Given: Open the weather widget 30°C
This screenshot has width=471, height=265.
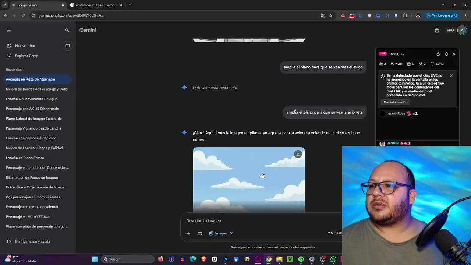Looking at the screenshot, I should [20, 259].
